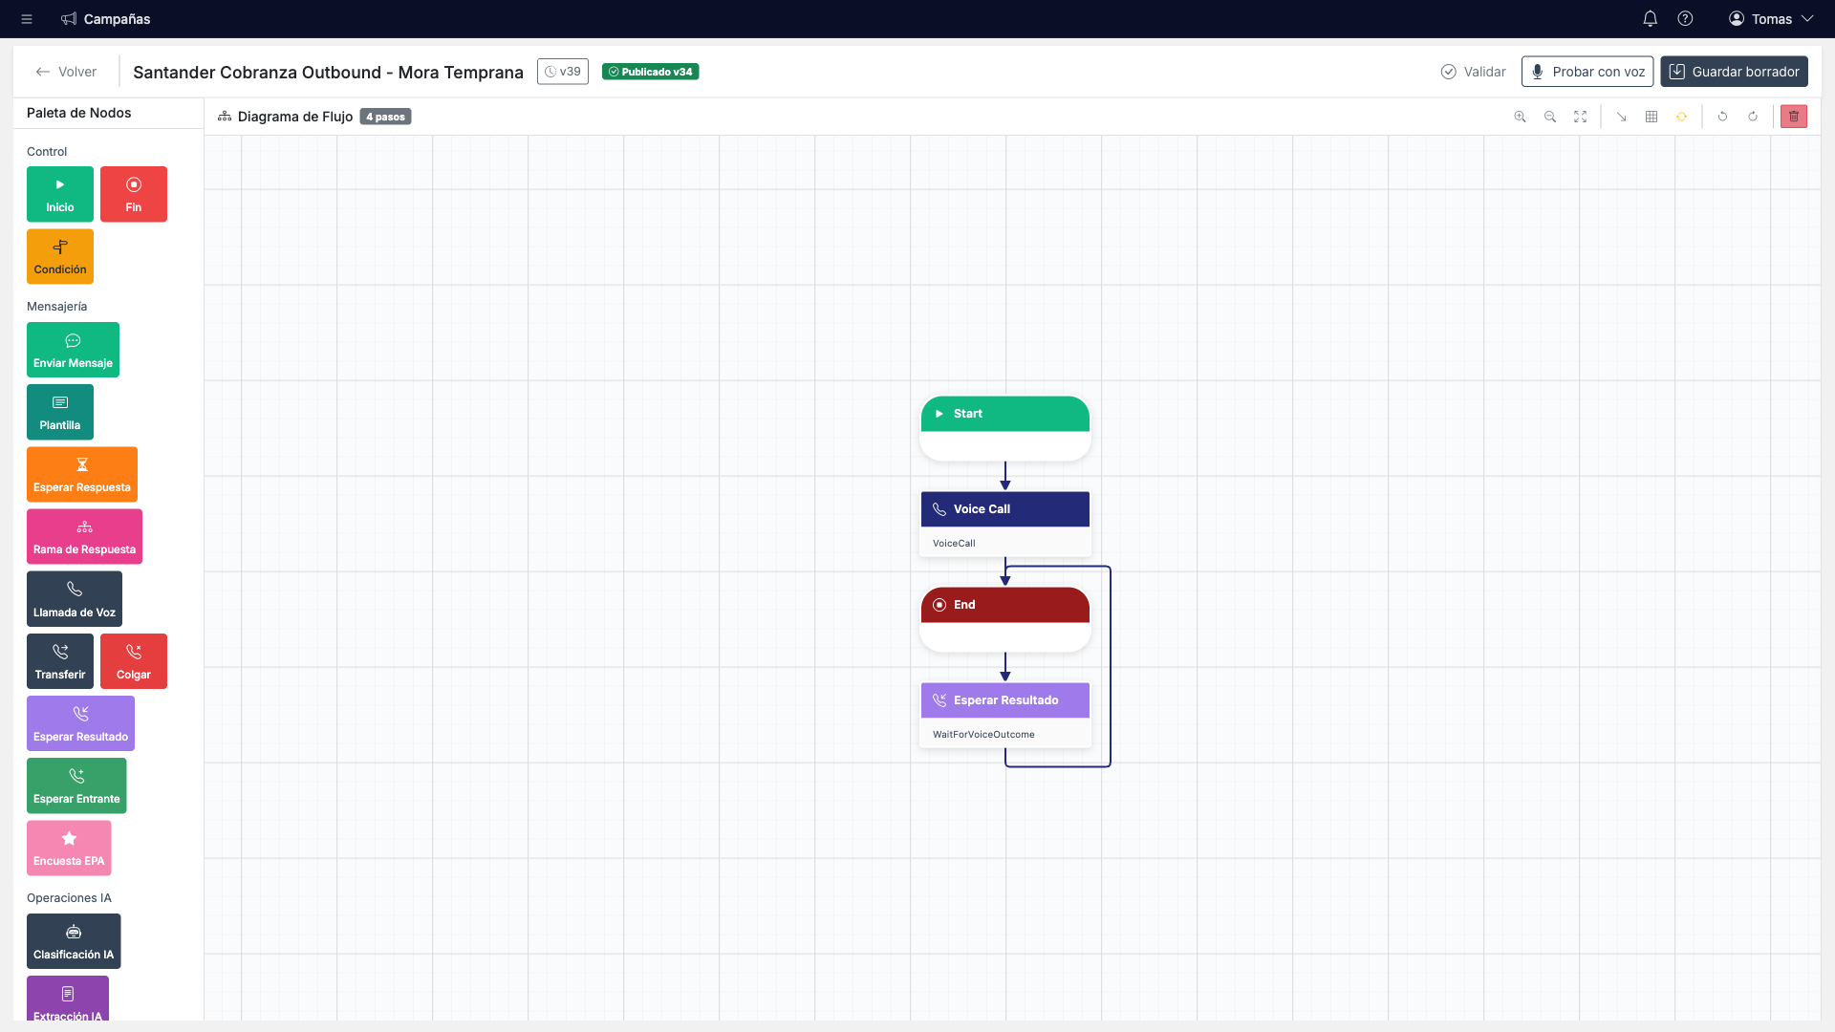Select the Fin node in the palette
Image resolution: width=1835 pixels, height=1032 pixels.
pyautogui.click(x=134, y=194)
